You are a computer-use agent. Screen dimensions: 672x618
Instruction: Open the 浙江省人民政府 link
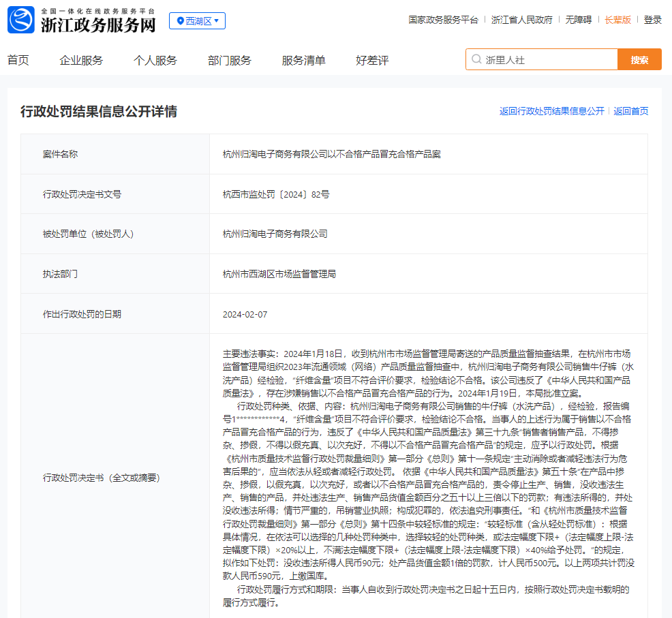point(521,20)
